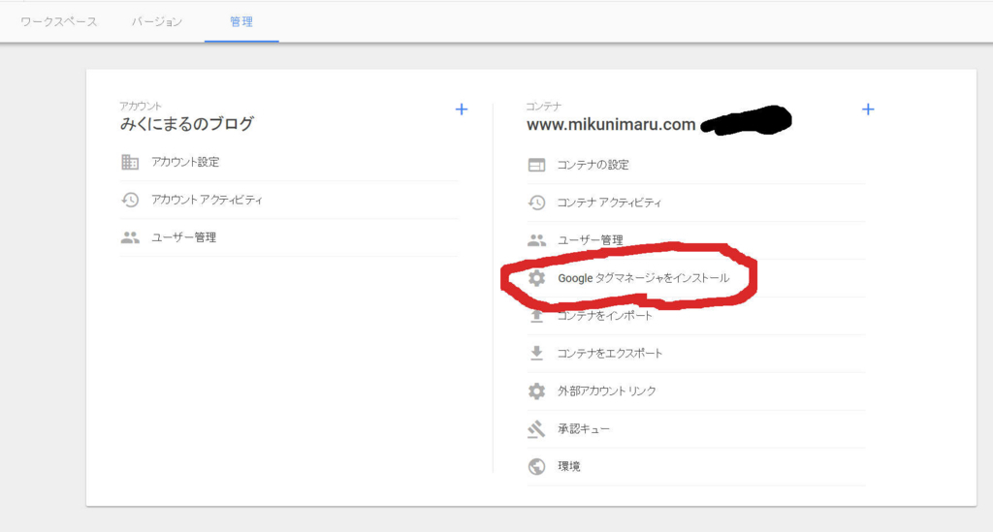Add a new container with the plus icon
993x532 pixels.
[x=868, y=110]
